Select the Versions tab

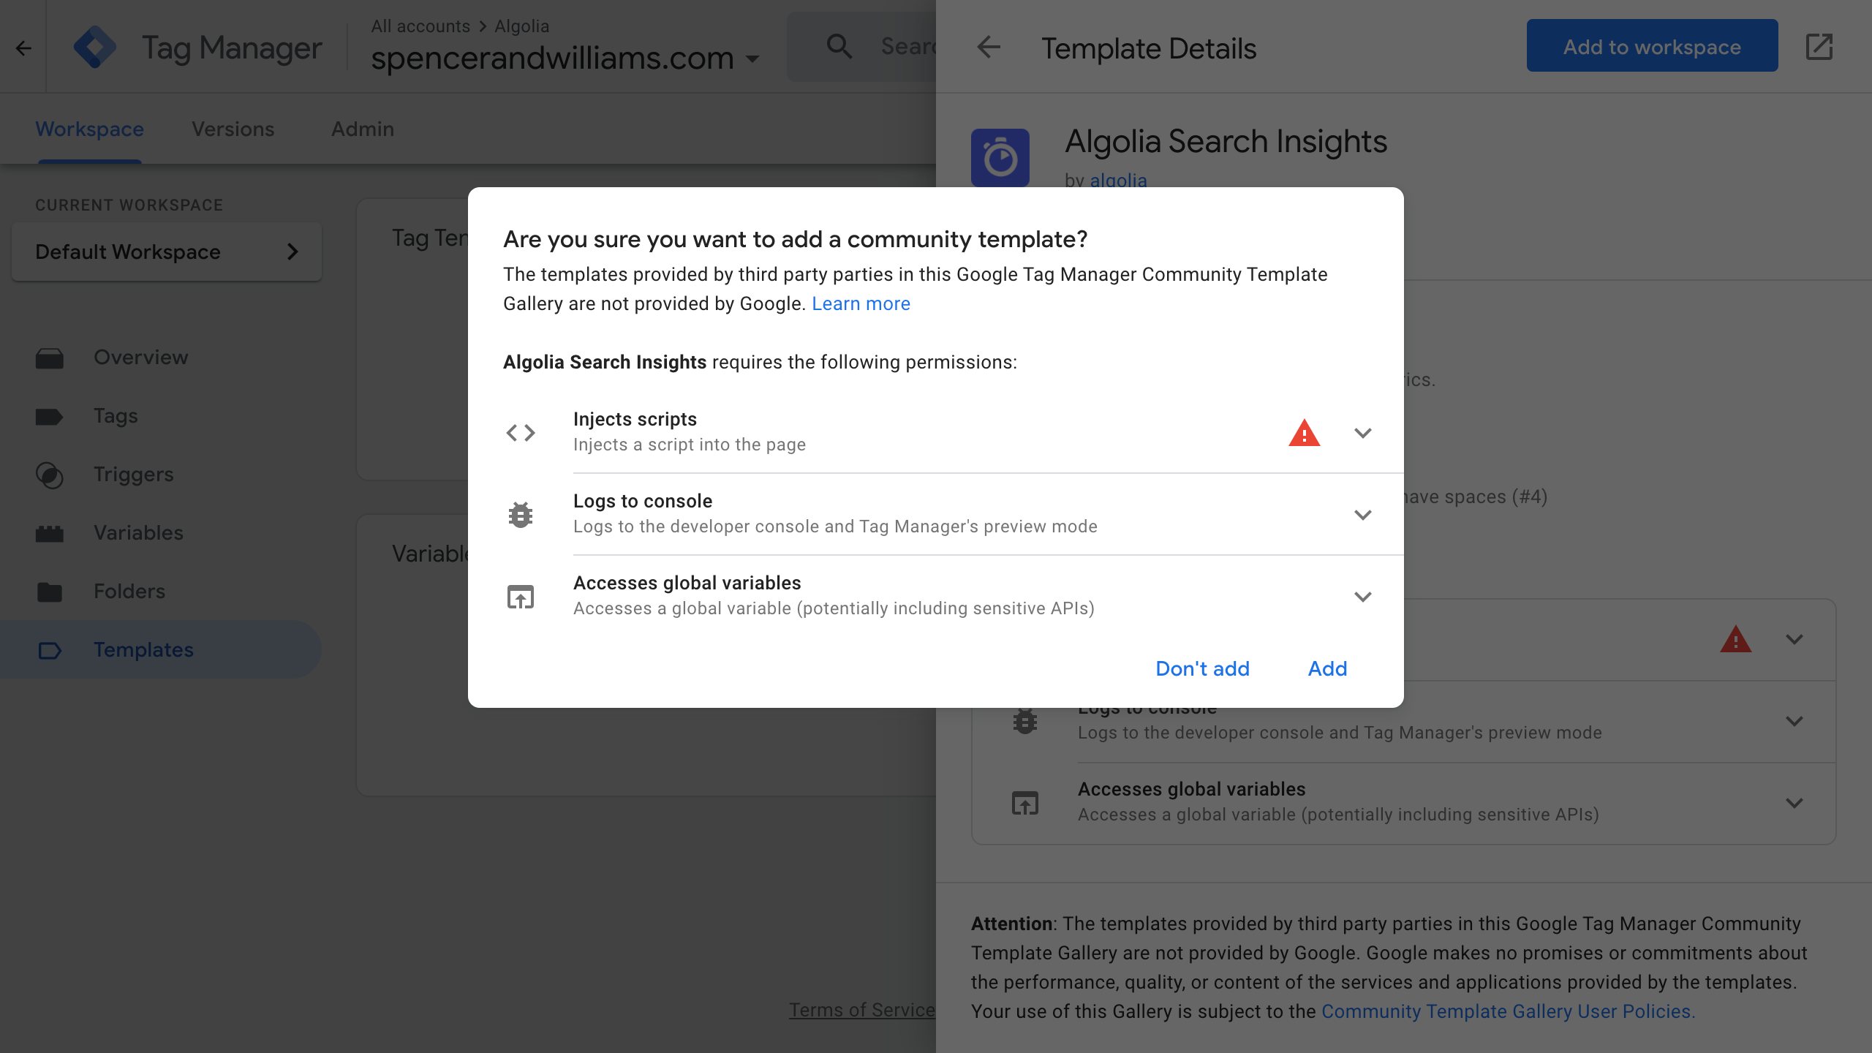pyautogui.click(x=233, y=129)
